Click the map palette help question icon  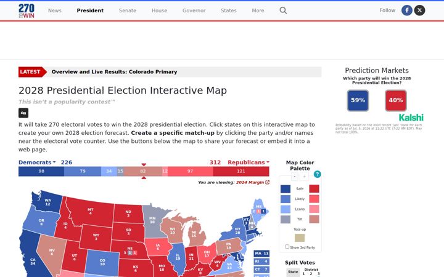[317, 174]
